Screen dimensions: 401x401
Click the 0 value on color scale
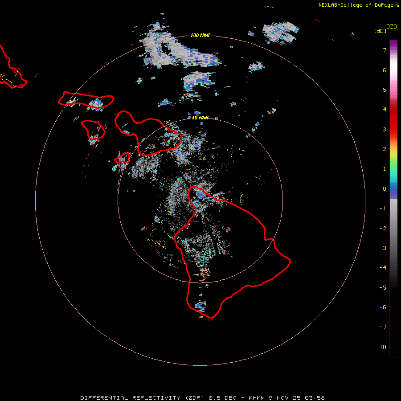point(385,189)
